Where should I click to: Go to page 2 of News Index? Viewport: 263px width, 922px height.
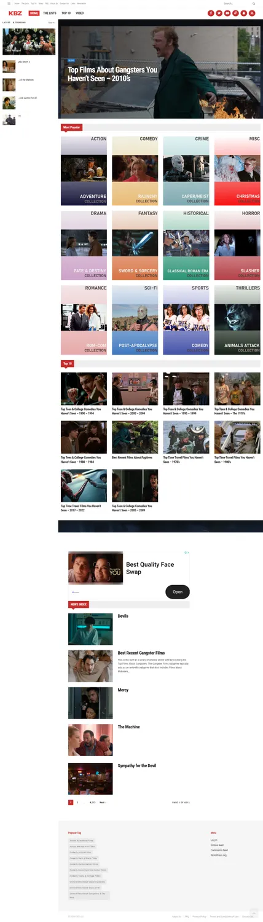(77, 802)
